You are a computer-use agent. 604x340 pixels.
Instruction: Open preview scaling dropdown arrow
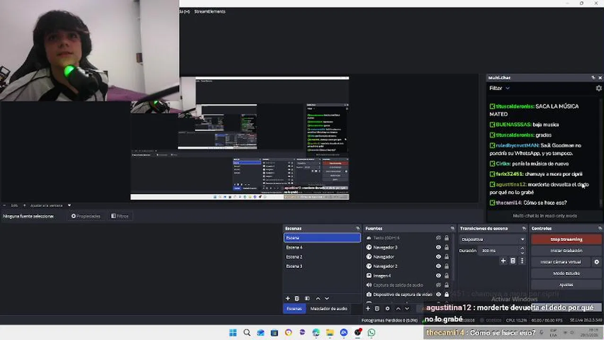69,205
